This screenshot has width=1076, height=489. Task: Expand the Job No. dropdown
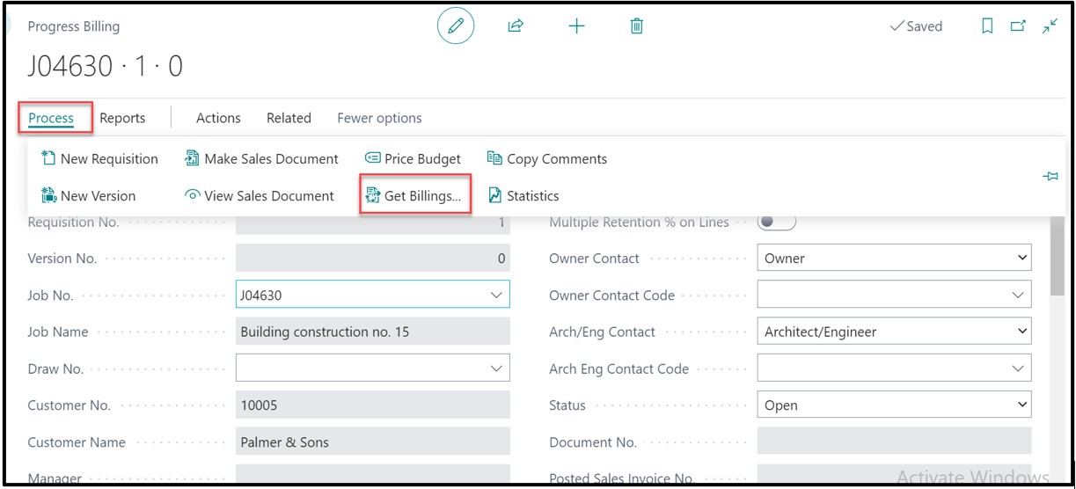pyautogui.click(x=495, y=296)
